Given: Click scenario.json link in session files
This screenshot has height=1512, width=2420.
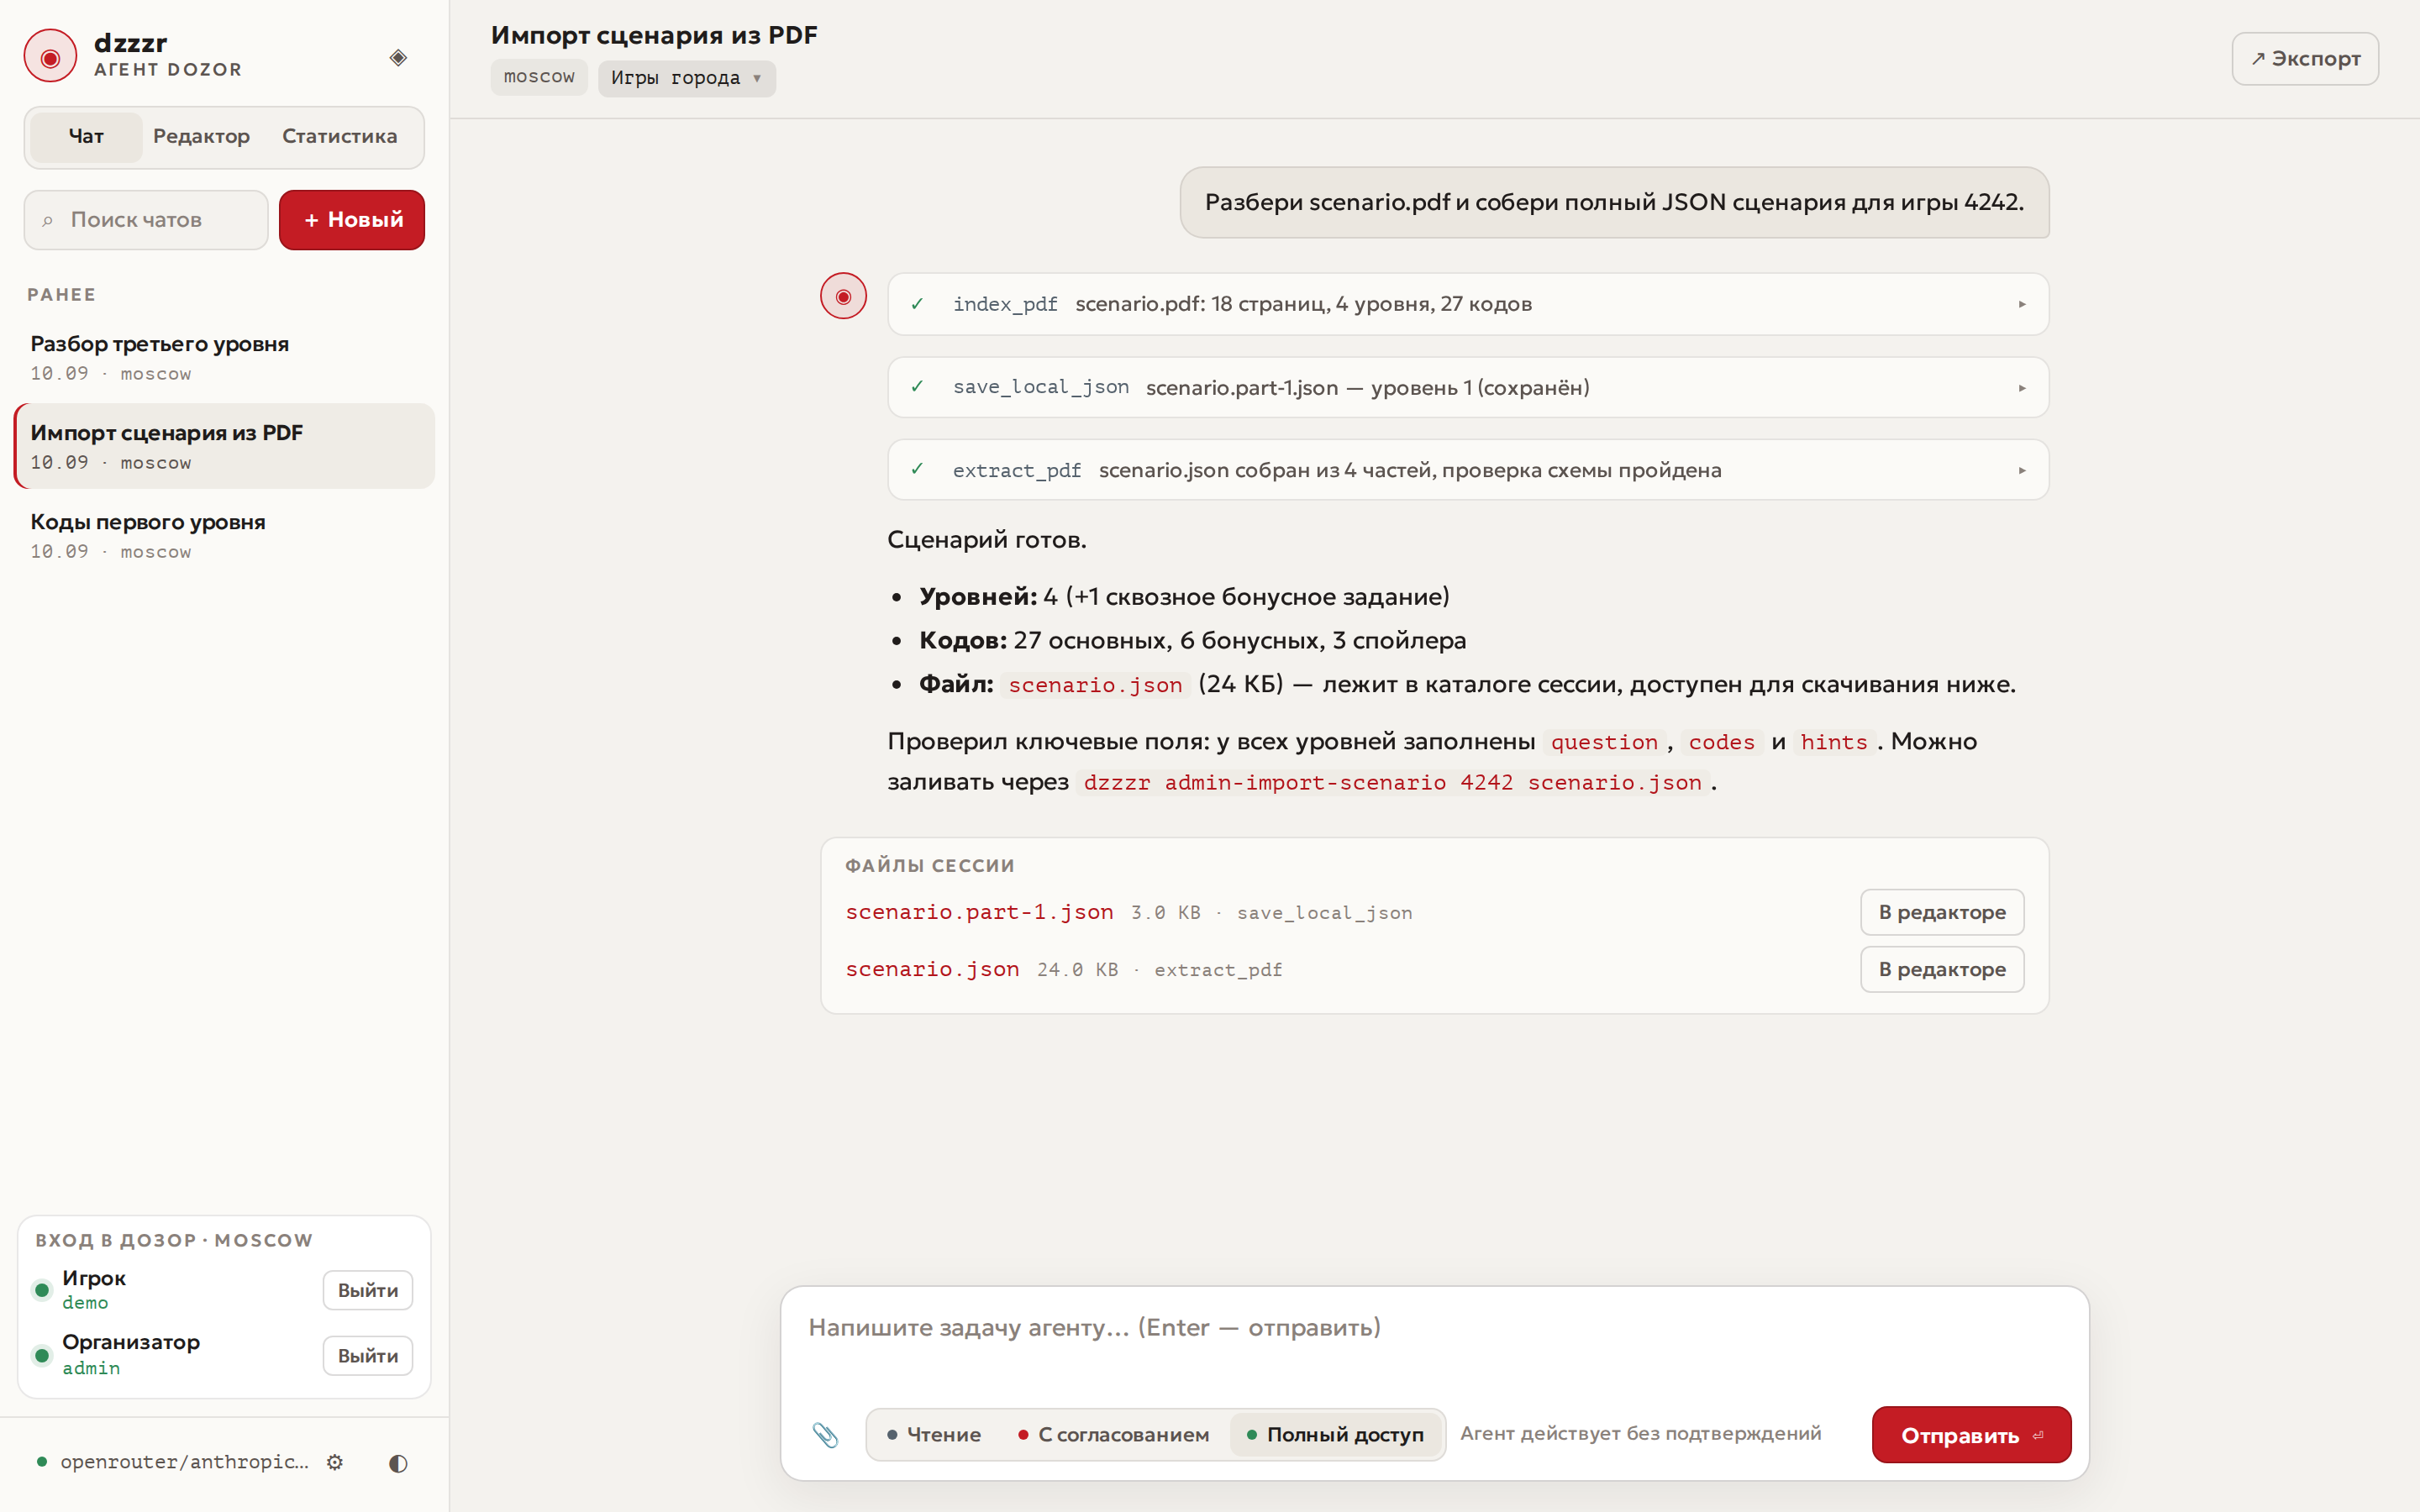Looking at the screenshot, I should tap(932, 969).
